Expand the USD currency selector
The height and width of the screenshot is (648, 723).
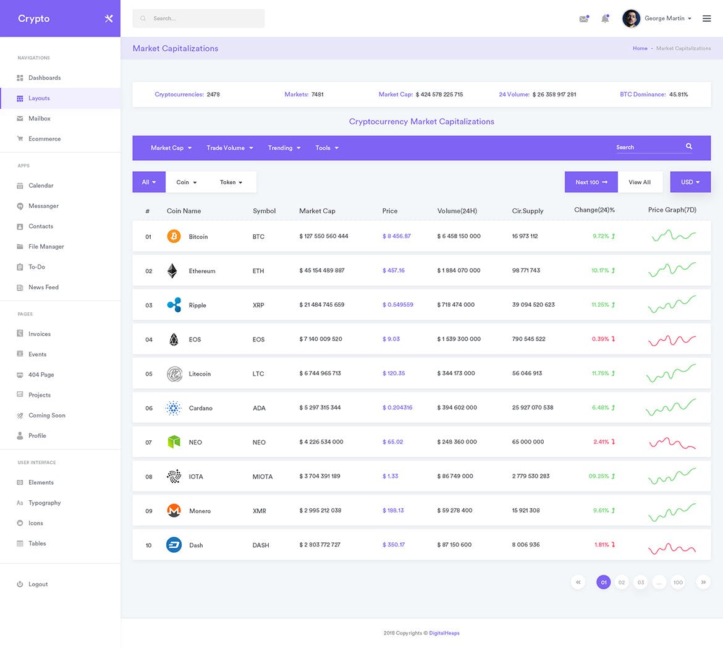[690, 182]
